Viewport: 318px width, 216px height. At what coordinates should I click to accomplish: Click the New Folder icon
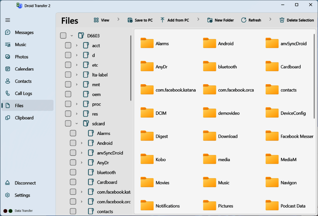point(210,20)
